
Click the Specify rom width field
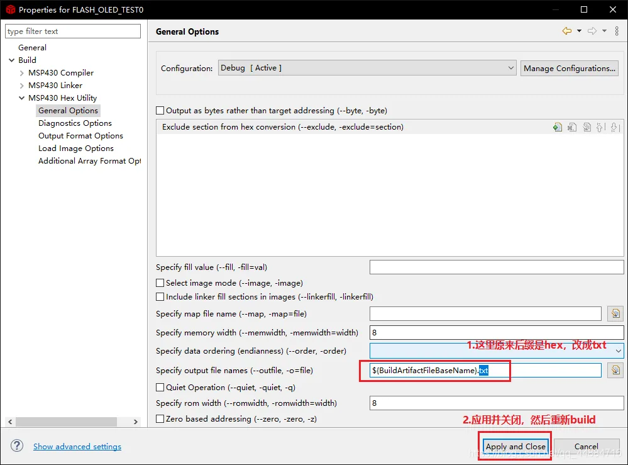[x=497, y=403]
